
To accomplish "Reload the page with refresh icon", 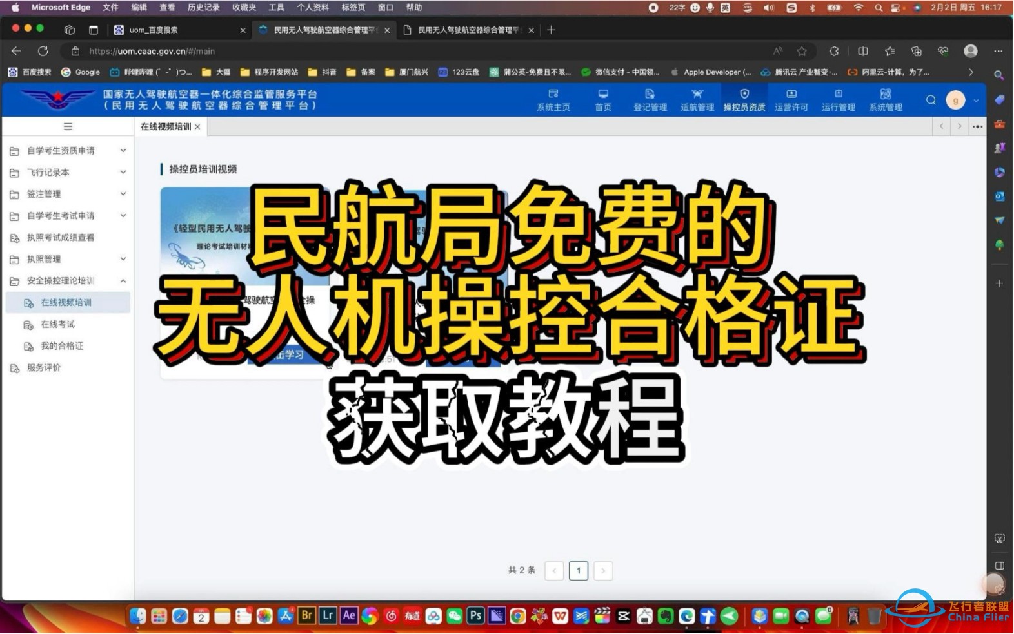I will (x=43, y=51).
